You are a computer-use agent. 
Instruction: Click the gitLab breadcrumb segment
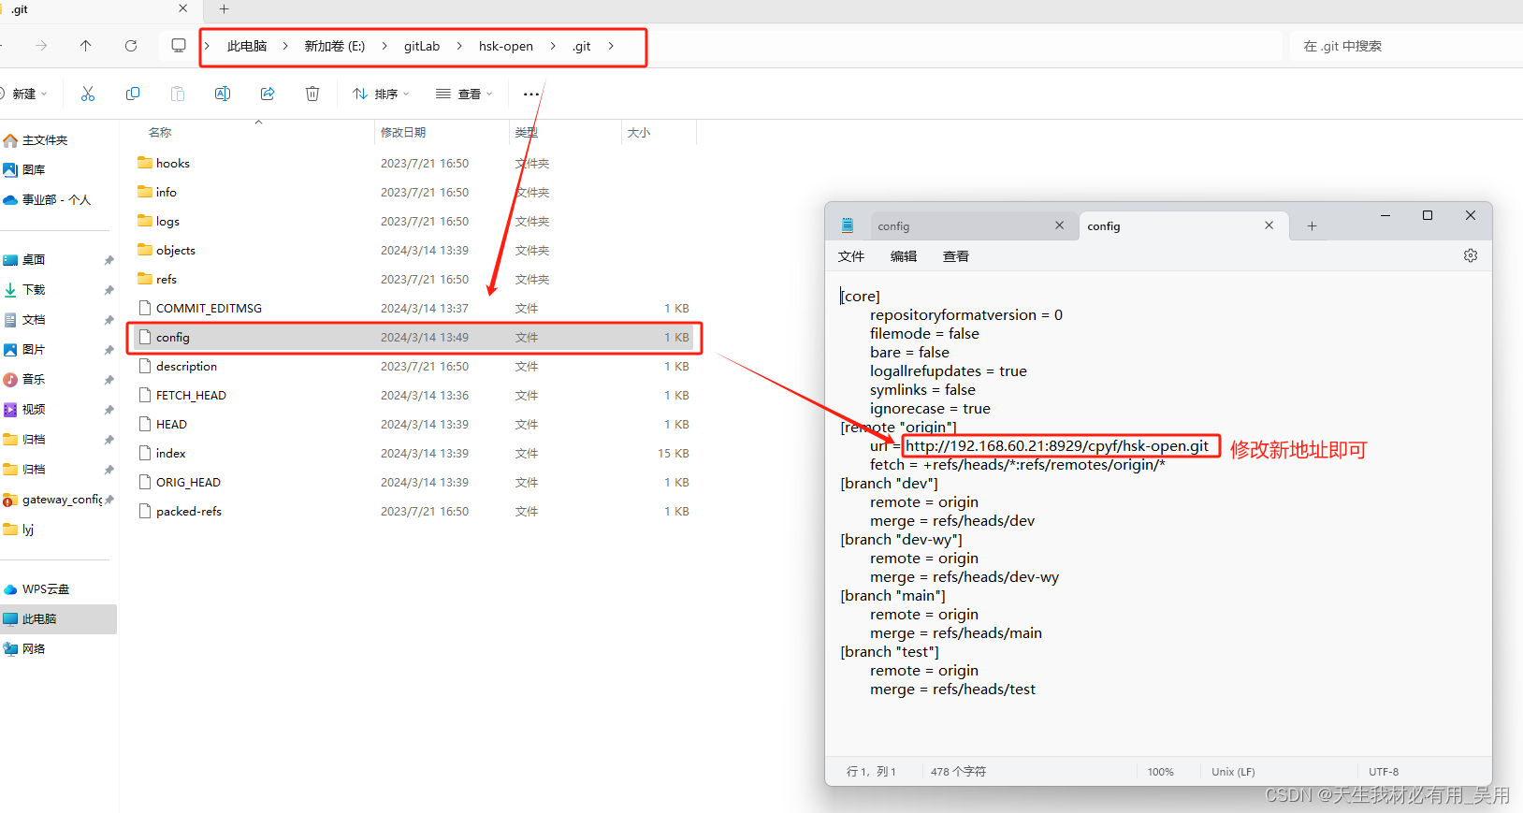click(422, 46)
